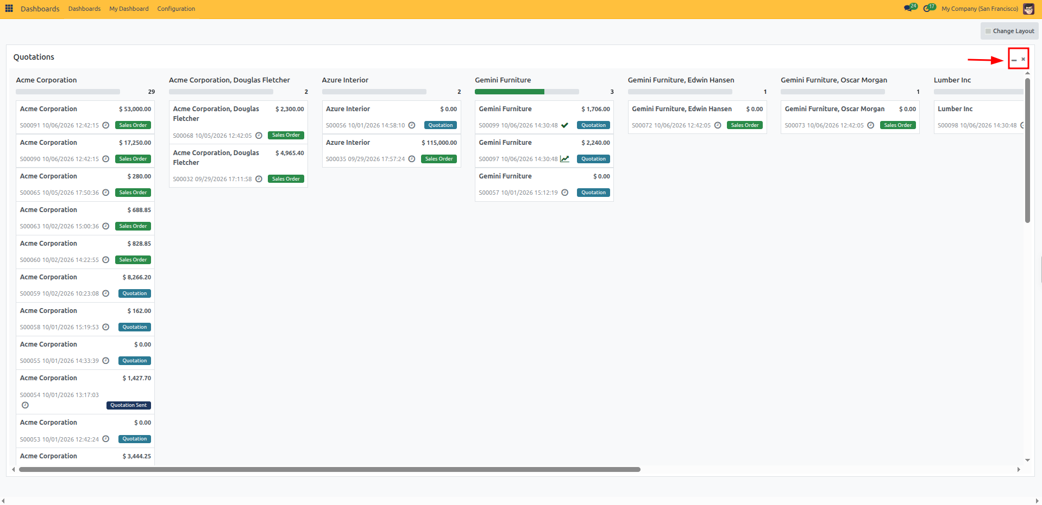The height and width of the screenshot is (505, 1042).
Task: Click the Acme Corporation column progress bar
Action: tap(68, 92)
